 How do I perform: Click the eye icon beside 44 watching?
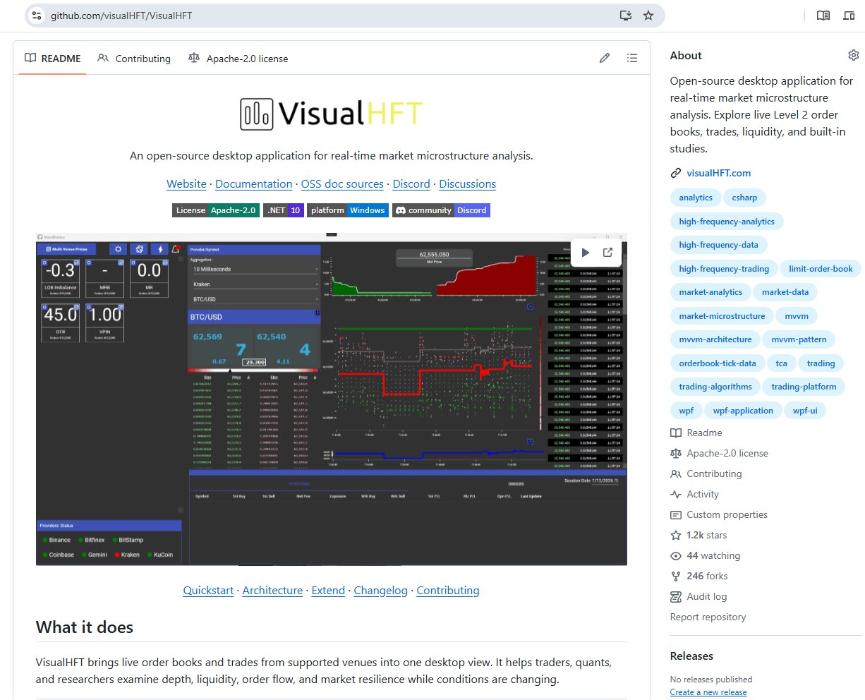point(676,555)
